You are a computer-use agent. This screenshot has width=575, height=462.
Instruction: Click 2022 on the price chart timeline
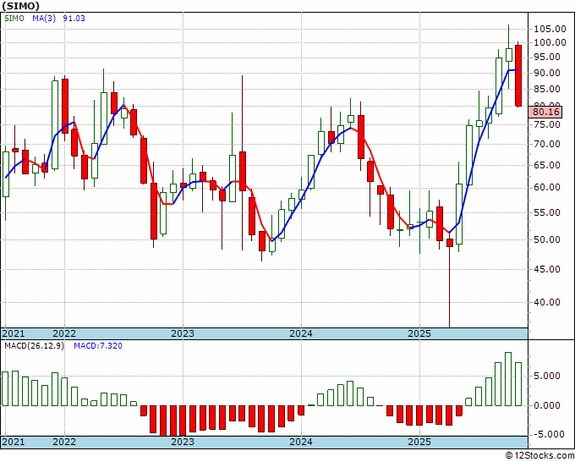64,333
